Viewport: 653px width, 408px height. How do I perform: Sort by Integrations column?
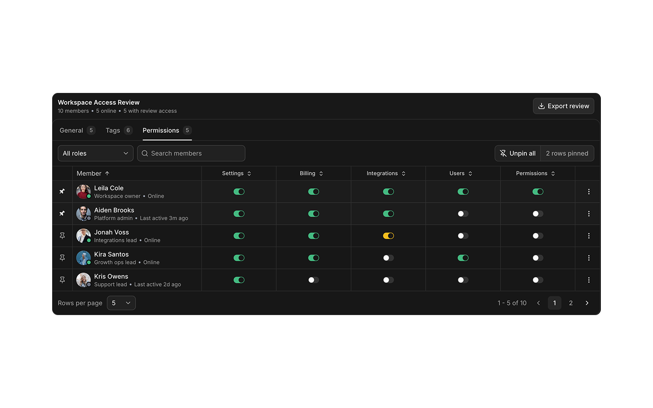point(386,174)
